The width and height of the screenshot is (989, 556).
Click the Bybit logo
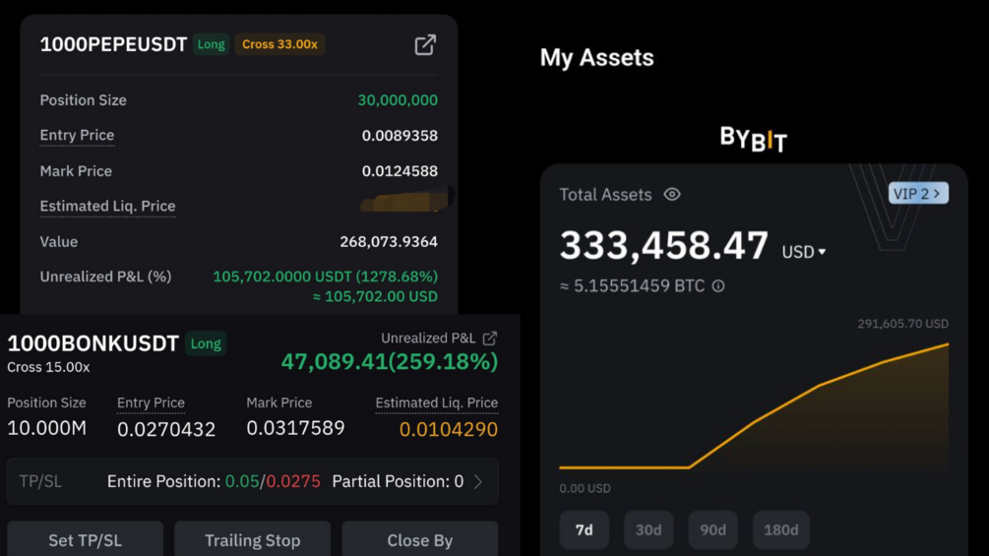(754, 140)
